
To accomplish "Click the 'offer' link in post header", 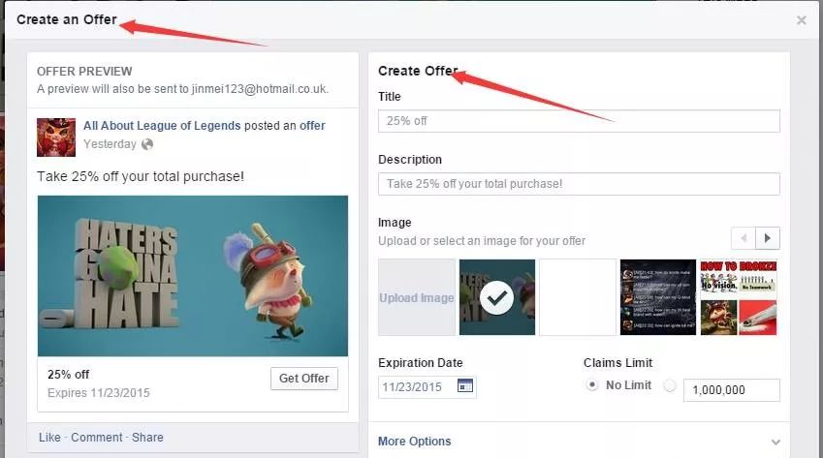I will click(312, 126).
